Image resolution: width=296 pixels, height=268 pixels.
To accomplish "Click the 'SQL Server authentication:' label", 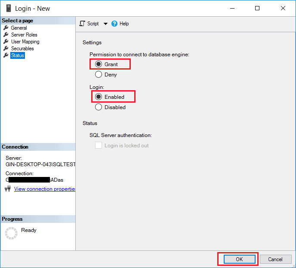I will point(120,135).
